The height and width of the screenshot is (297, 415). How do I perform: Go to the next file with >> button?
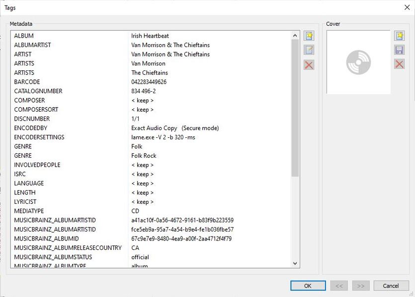pyautogui.click(x=361, y=286)
